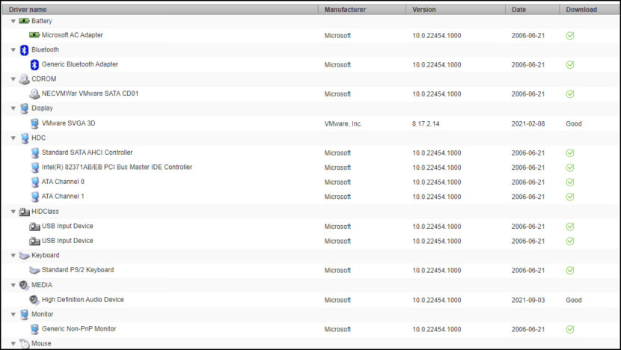The height and width of the screenshot is (350, 621).
Task: Click the Generic Non-PnP Monitor icon
Action: click(x=34, y=329)
